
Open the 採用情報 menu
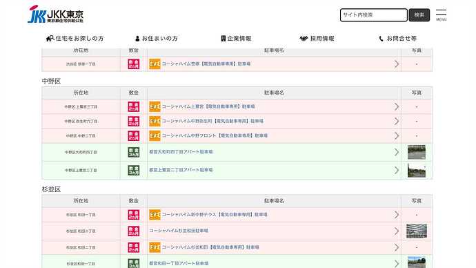pos(317,39)
